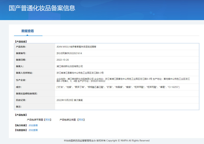Click 预览 link for 产品包装平面图
This screenshot has width=204, height=144.
(x=47, y=119)
